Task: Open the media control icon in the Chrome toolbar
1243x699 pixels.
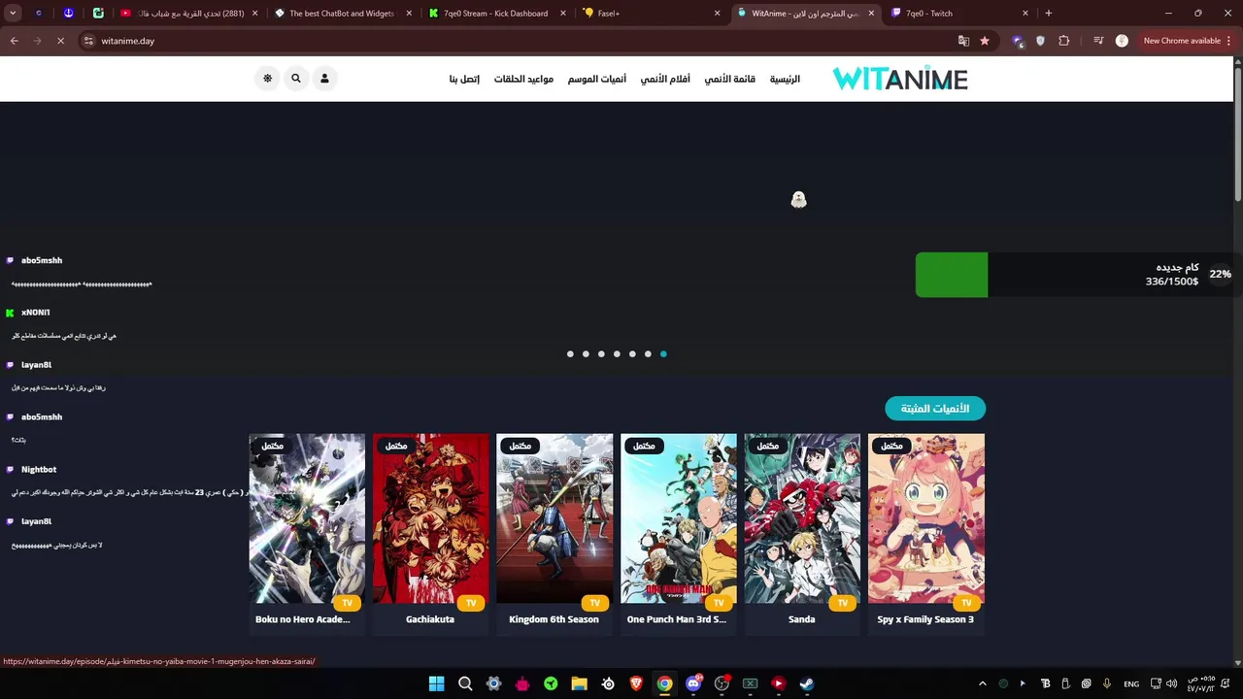Action: [x=1098, y=41]
